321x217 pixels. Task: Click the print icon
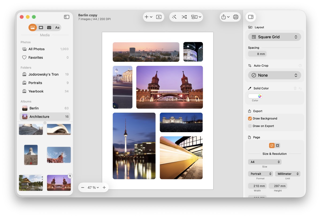pyautogui.click(x=236, y=17)
